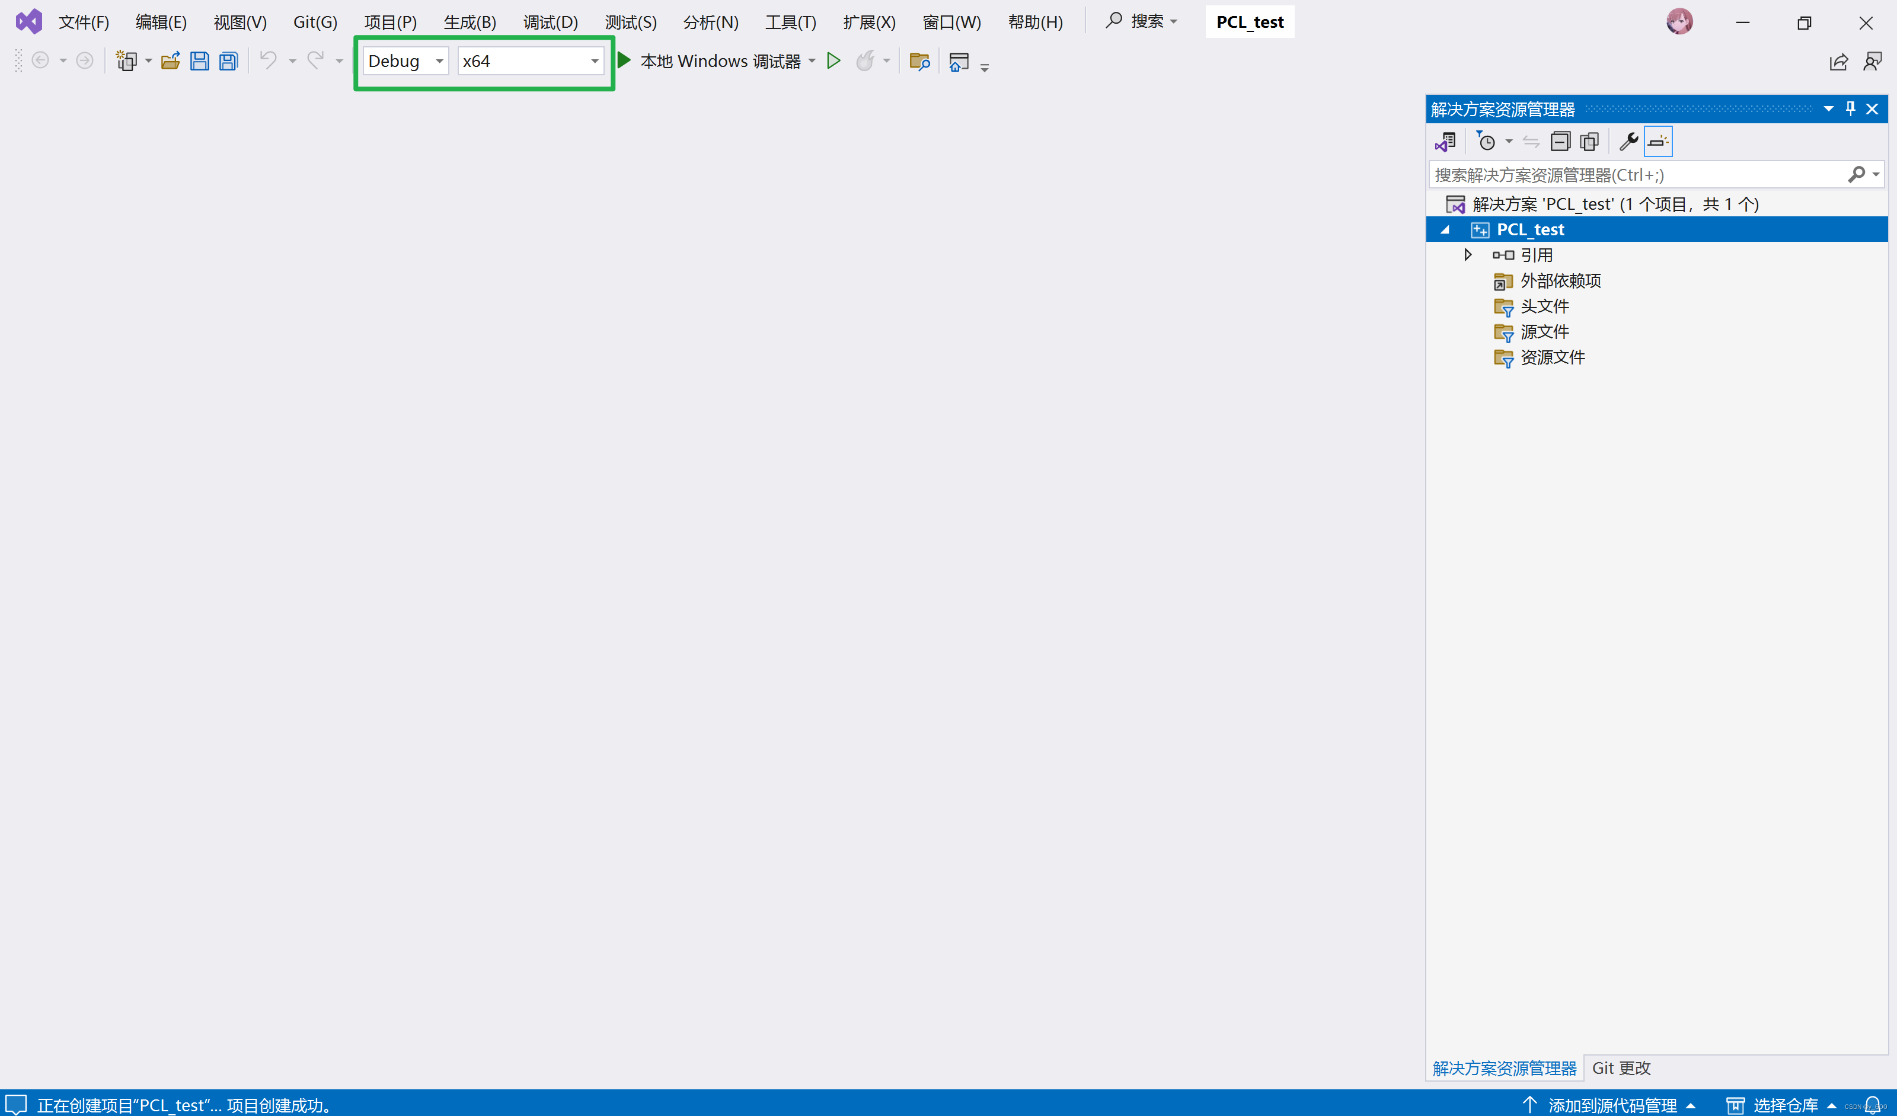The width and height of the screenshot is (1897, 1116).
Task: Expand the 引用 references tree node
Action: pyautogui.click(x=1467, y=255)
